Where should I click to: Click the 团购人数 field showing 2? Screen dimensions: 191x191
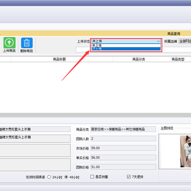click(x=123, y=138)
